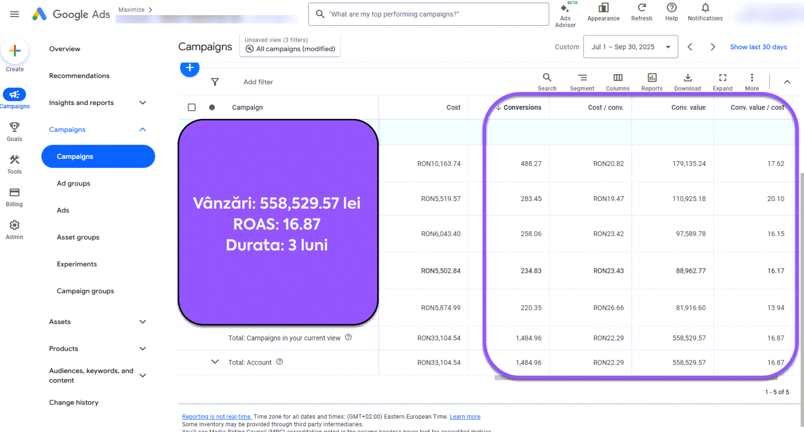Modify visible Columns
Viewport: 804px width, 432px height.
tap(617, 81)
